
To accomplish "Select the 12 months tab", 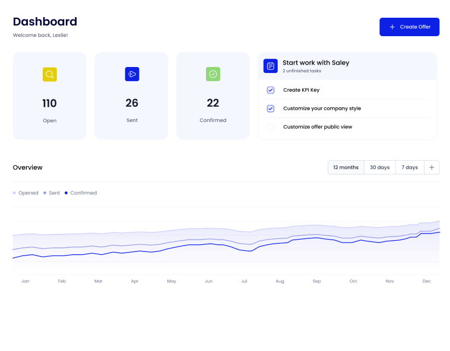I will coord(346,167).
